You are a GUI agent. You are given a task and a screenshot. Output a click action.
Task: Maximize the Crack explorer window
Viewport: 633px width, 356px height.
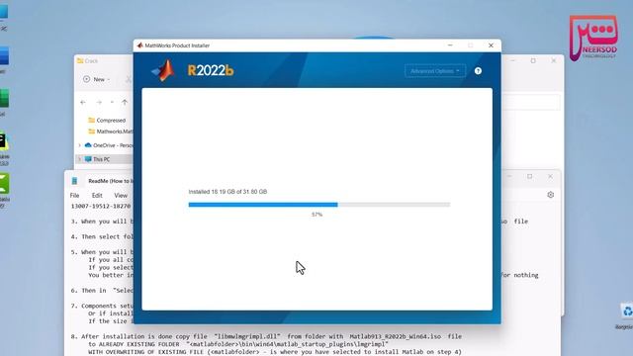(x=533, y=60)
